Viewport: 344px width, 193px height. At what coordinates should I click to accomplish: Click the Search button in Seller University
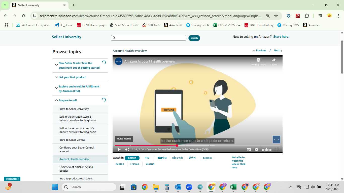[194, 38]
